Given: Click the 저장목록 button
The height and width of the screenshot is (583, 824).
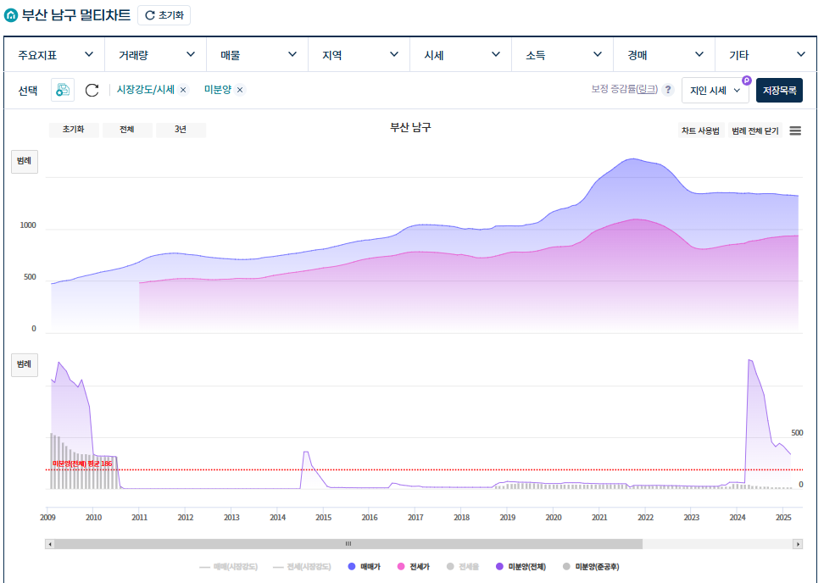Looking at the screenshot, I should (779, 89).
